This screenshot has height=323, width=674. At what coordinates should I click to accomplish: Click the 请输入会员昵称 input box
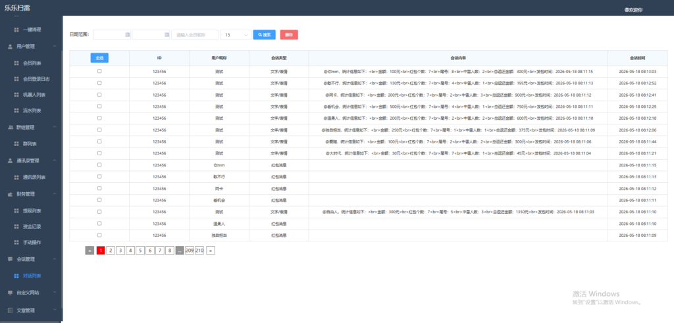195,35
